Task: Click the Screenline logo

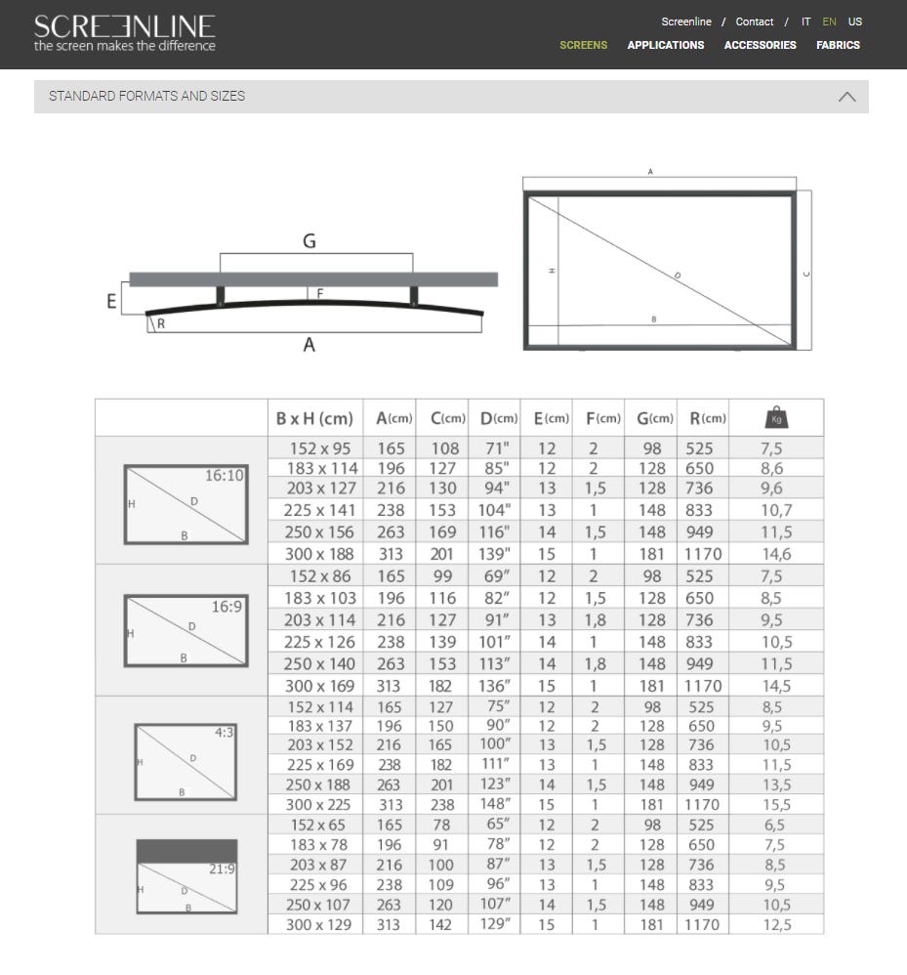Action: 124,33
